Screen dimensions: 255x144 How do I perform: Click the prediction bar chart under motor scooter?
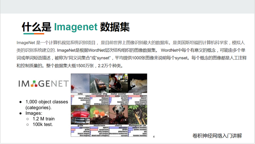[118, 100]
